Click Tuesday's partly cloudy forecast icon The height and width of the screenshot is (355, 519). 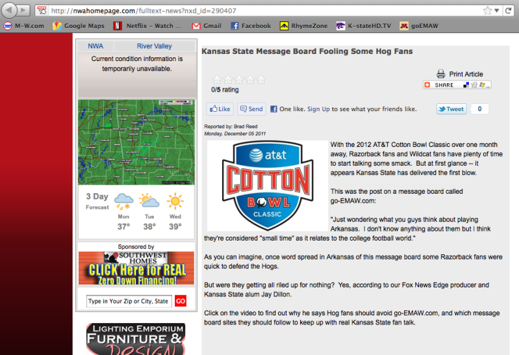pos(149,201)
